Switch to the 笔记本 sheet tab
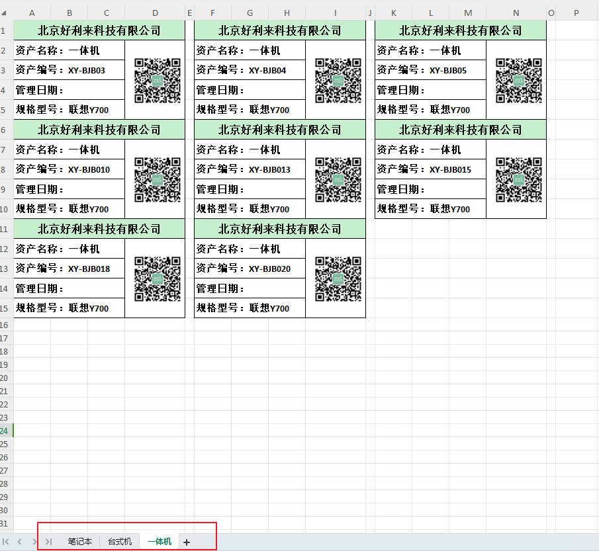599x551 pixels. coord(80,542)
